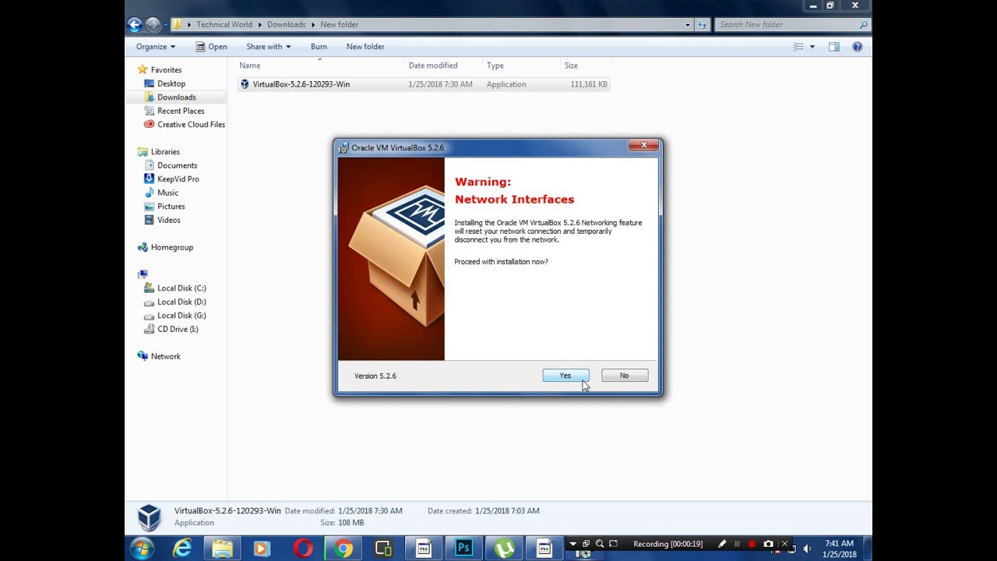Image resolution: width=997 pixels, height=561 pixels.
Task: Select Technical World in address path
Action: (224, 24)
